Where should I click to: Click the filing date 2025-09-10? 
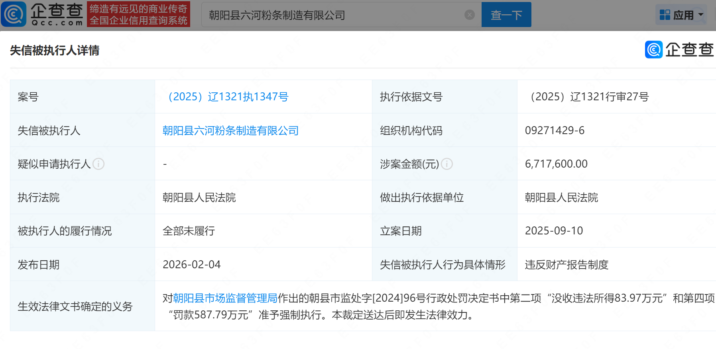(554, 231)
